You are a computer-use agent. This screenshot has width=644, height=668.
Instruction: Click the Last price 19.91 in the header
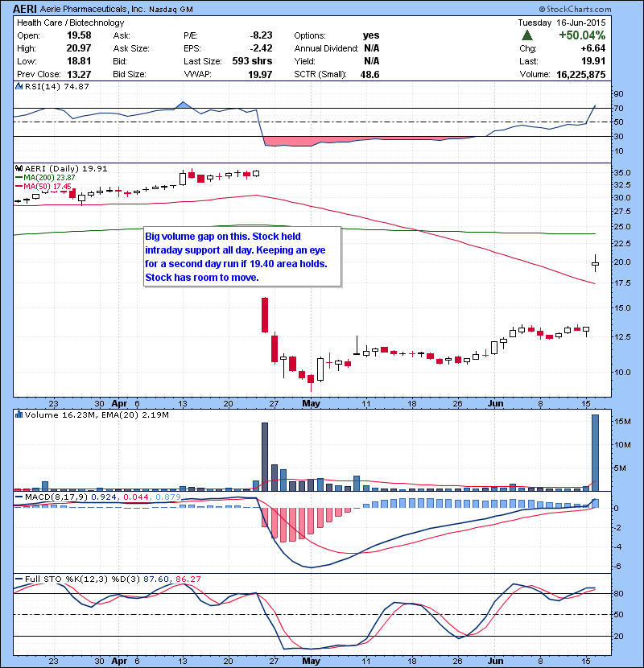click(593, 61)
